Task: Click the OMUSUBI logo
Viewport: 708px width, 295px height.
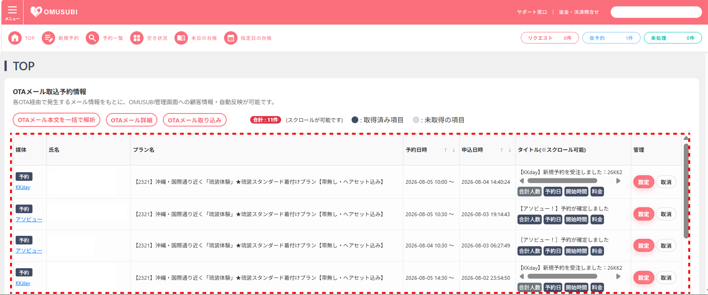Action: 54,12
